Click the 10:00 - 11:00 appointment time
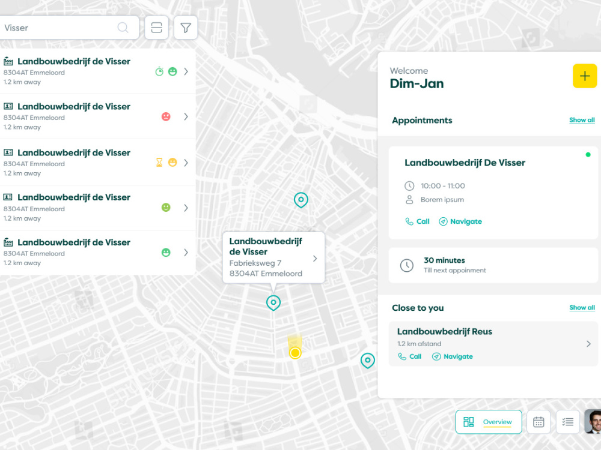 point(443,186)
